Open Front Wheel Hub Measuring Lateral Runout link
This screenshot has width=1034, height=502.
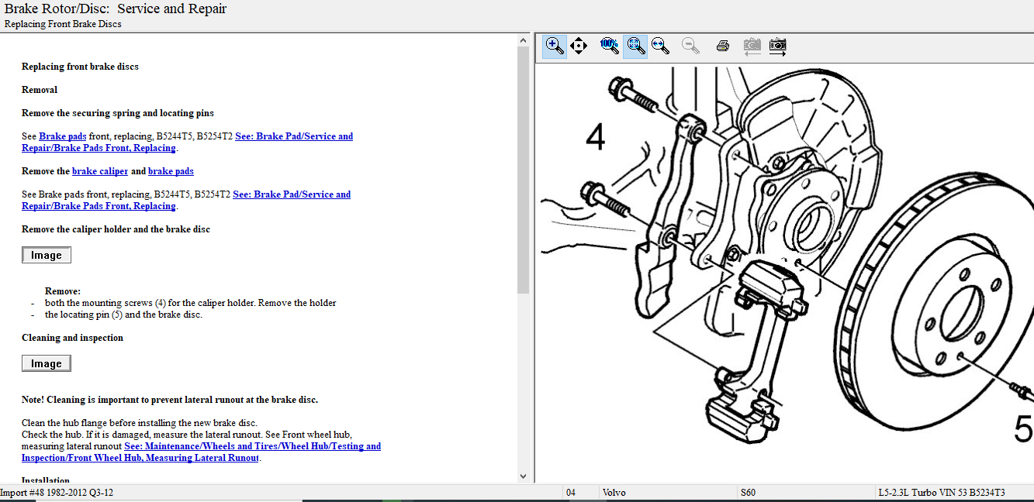click(x=202, y=452)
